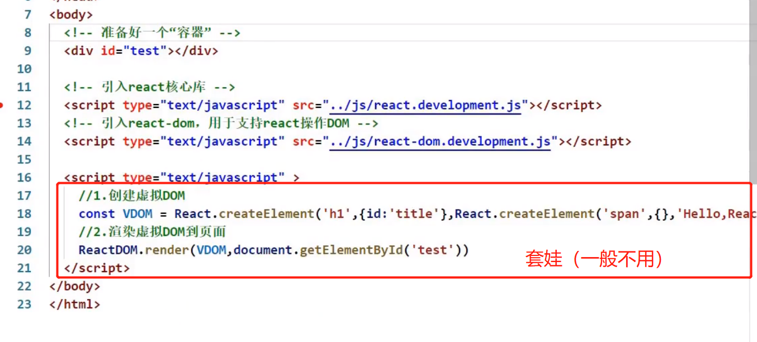Click line number 18 in the gutter
Viewport: 757px width, 342px height.
[x=24, y=214]
